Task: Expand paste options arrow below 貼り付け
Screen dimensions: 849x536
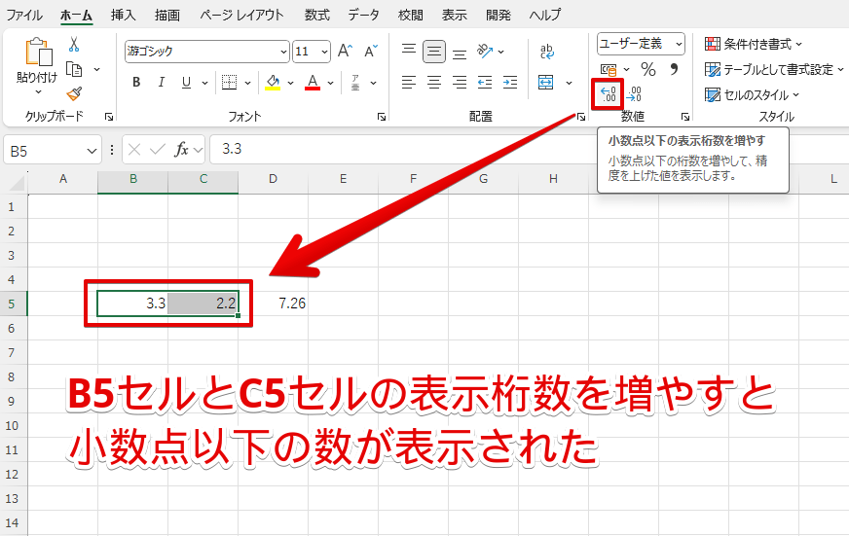Action: pos(38,92)
